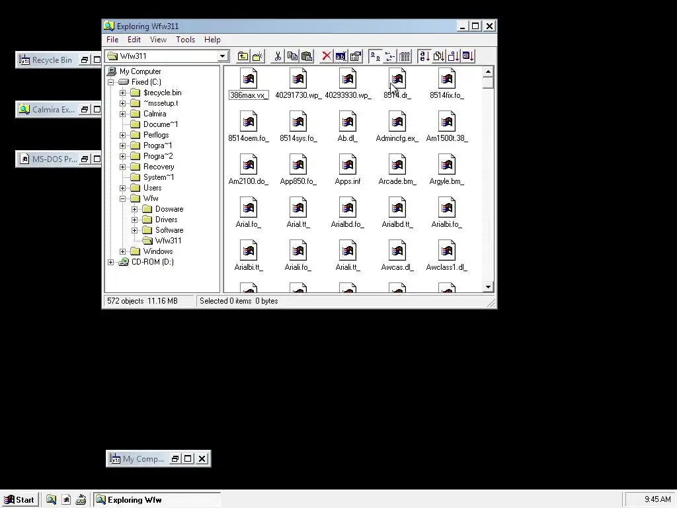Copy selected files via toolbar

tap(292, 56)
